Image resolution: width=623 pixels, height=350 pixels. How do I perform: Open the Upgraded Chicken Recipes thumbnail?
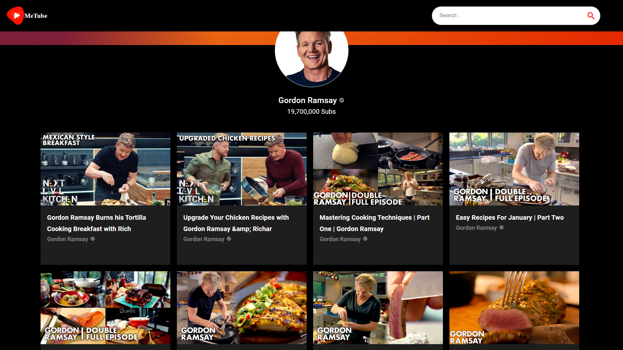point(241,169)
